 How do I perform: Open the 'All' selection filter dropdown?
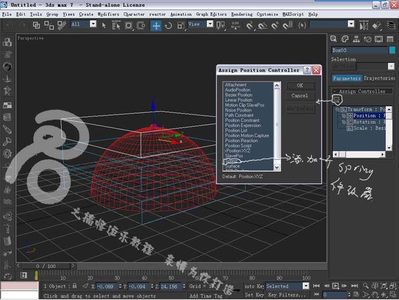93,24
